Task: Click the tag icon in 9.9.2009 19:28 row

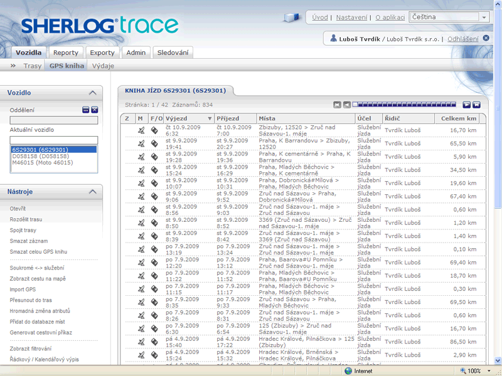Action: click(x=154, y=157)
